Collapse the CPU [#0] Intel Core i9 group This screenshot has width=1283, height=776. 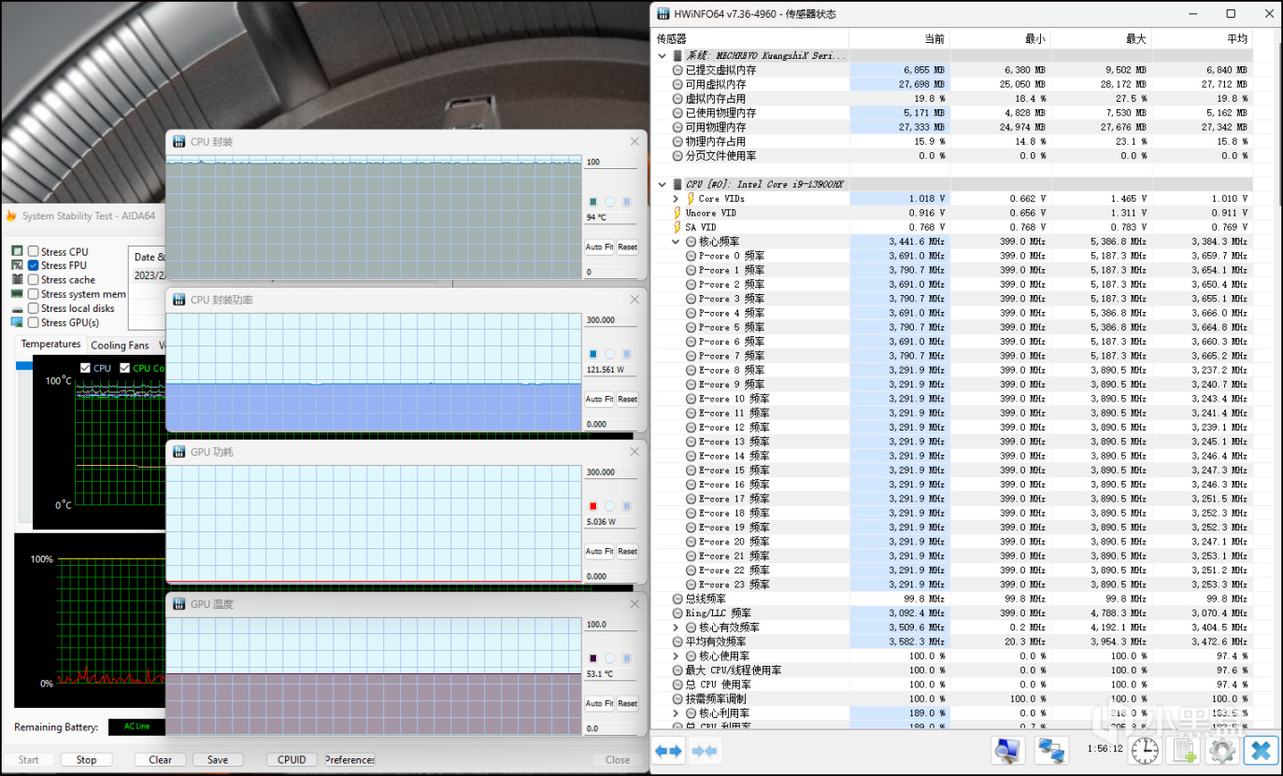point(663,184)
